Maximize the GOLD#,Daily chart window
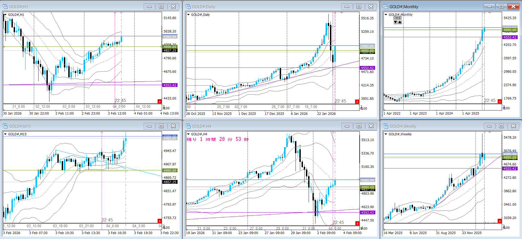 click(359, 7)
